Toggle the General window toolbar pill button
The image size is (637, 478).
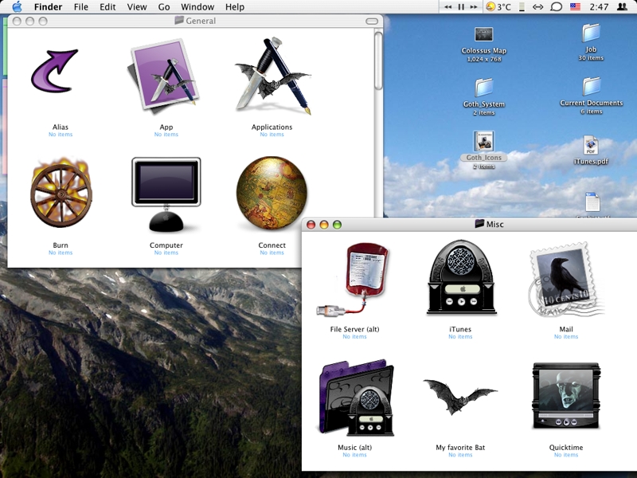[x=372, y=21]
